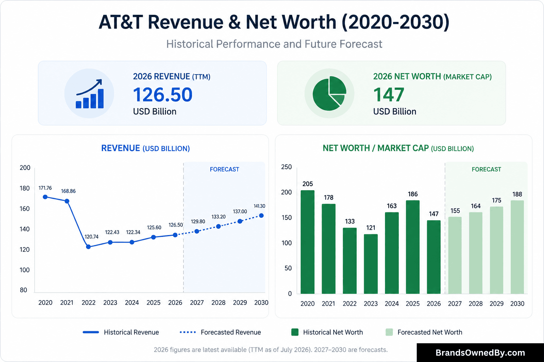Click the 2020 net worth bar labeled 205
Screen dimensions: 544x362
(x=307, y=242)
